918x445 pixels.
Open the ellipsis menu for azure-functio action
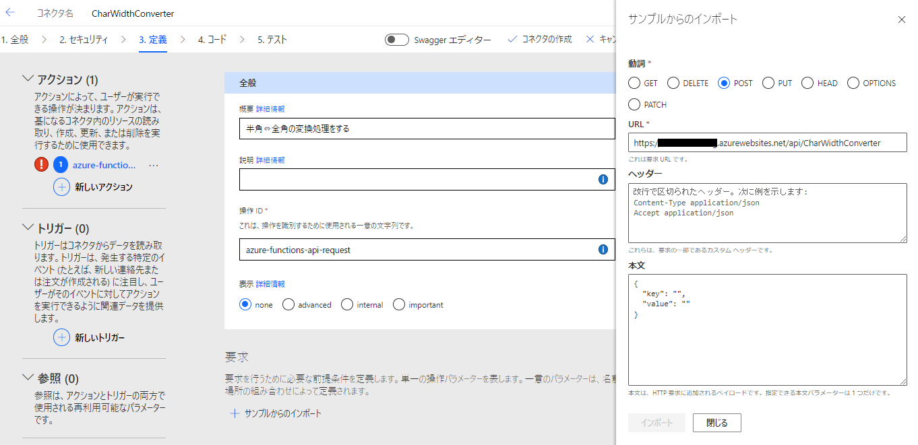153,165
